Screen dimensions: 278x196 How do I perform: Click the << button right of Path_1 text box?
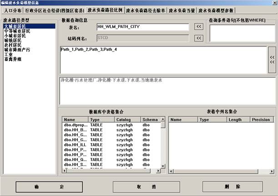point(272,60)
